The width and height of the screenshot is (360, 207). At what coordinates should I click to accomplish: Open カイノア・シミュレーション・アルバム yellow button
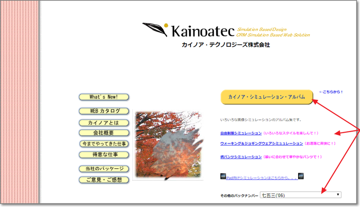pos(267,97)
